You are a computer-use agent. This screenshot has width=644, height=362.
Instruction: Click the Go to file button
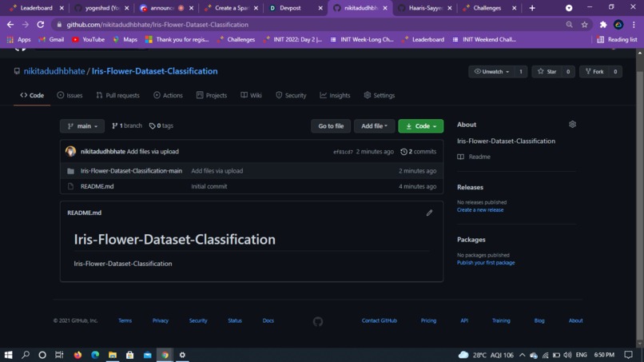pyautogui.click(x=331, y=125)
